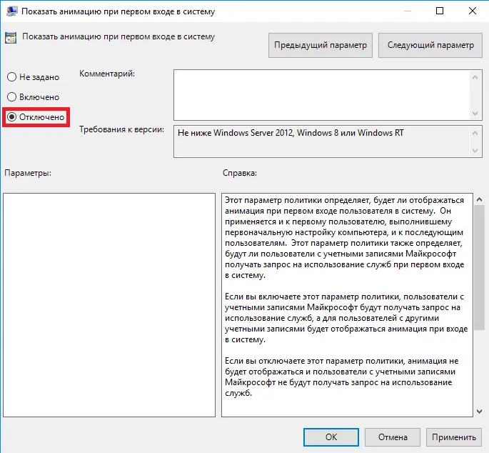489x453 pixels.
Task: Click help paragraph starting 'Этот параметр политики определяет'
Action: (345, 238)
